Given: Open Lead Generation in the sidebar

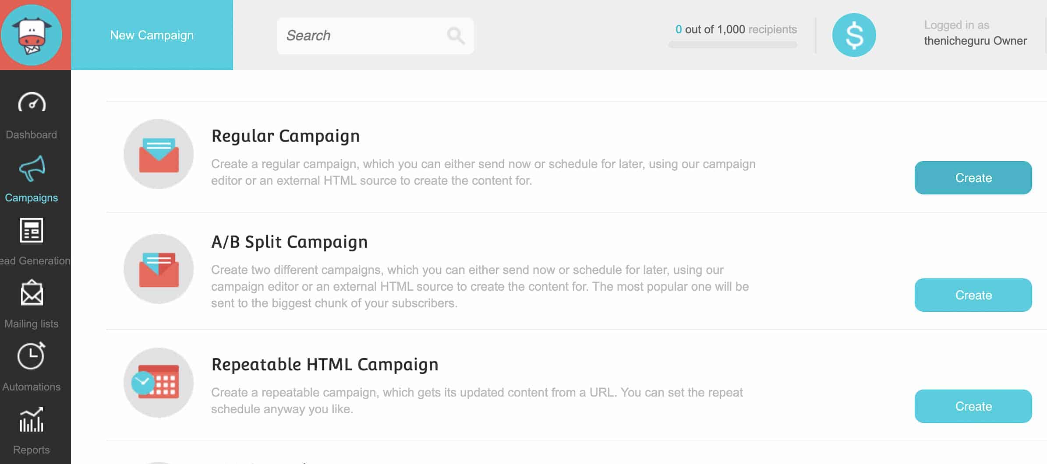Looking at the screenshot, I should [31, 231].
